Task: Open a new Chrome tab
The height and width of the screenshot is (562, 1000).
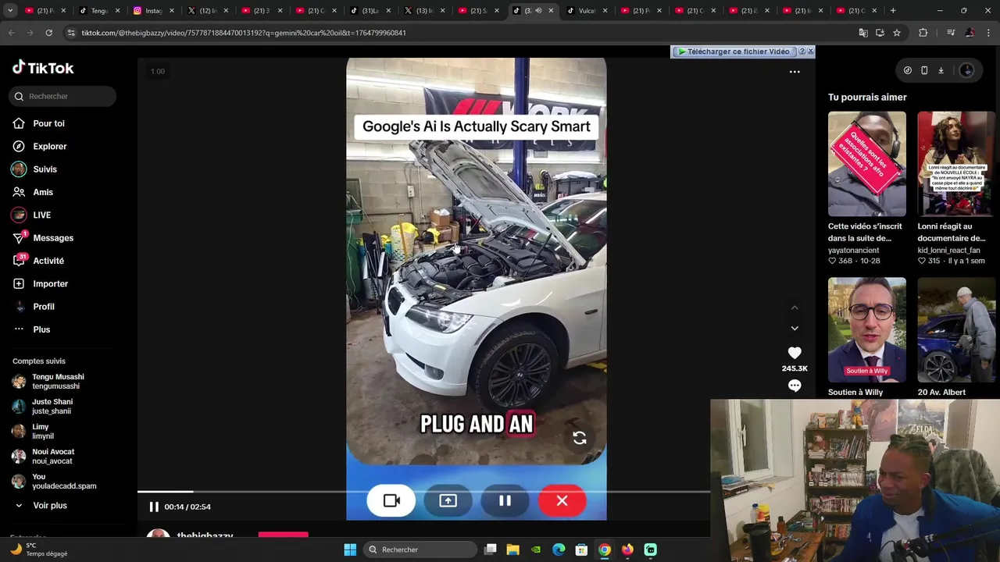Action: click(x=893, y=10)
